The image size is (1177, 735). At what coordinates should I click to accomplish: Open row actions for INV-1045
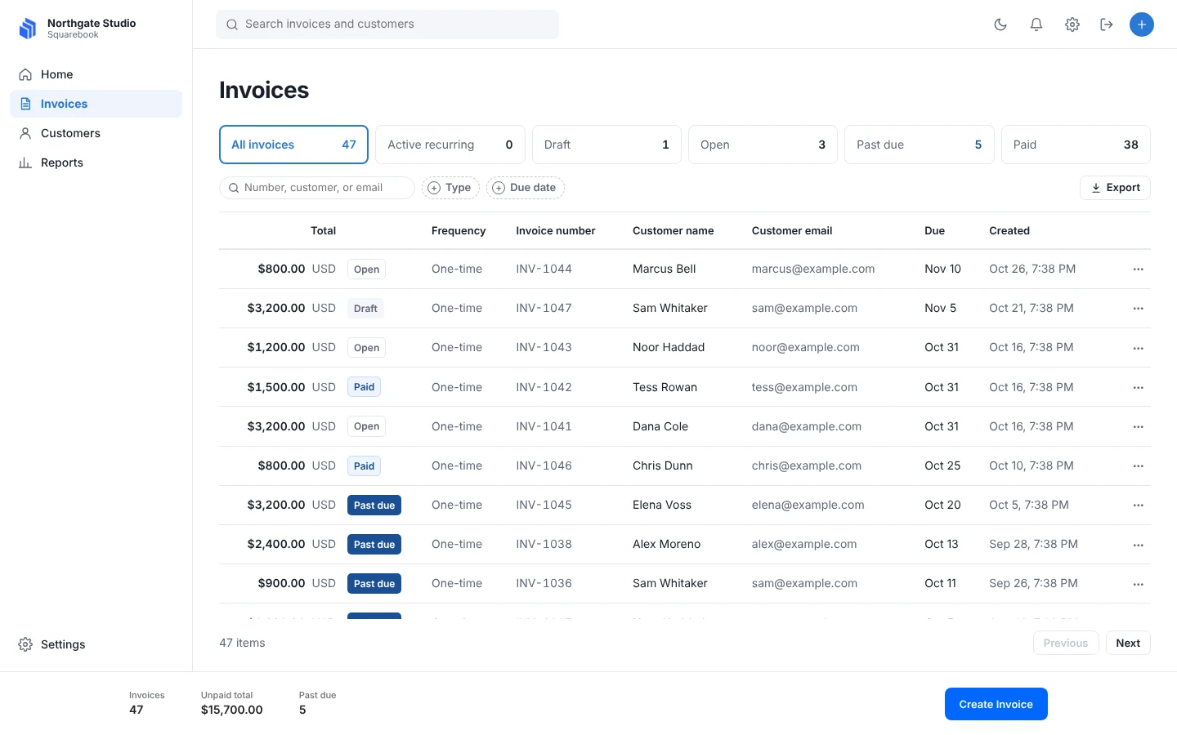(x=1139, y=506)
